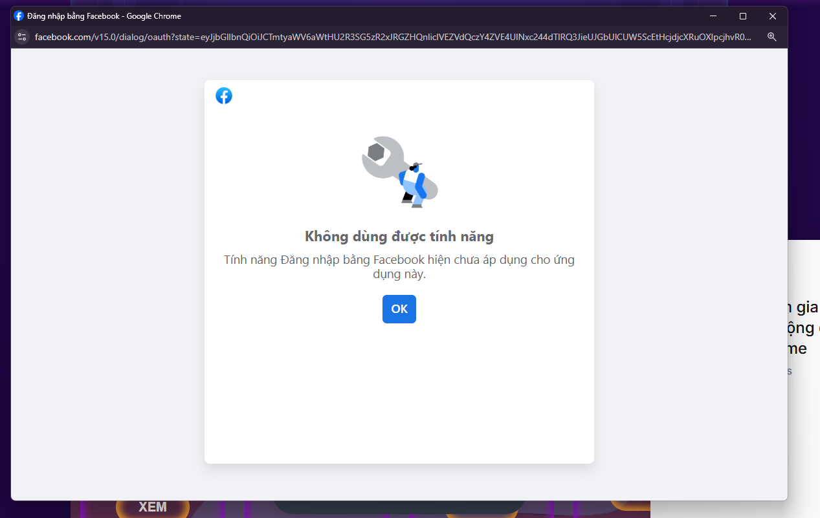Image resolution: width=820 pixels, height=518 pixels.
Task: Select the facebook.com URL in the address bar
Action: 393,37
